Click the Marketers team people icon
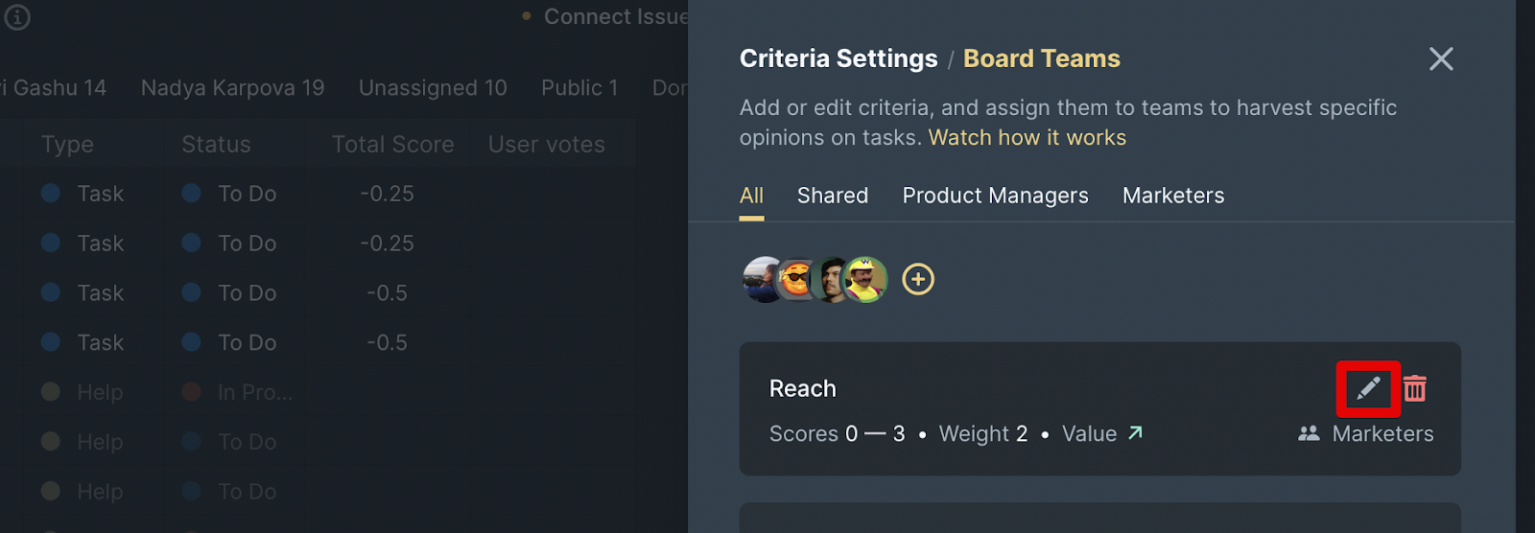This screenshot has height=533, width=1535. tap(1309, 433)
